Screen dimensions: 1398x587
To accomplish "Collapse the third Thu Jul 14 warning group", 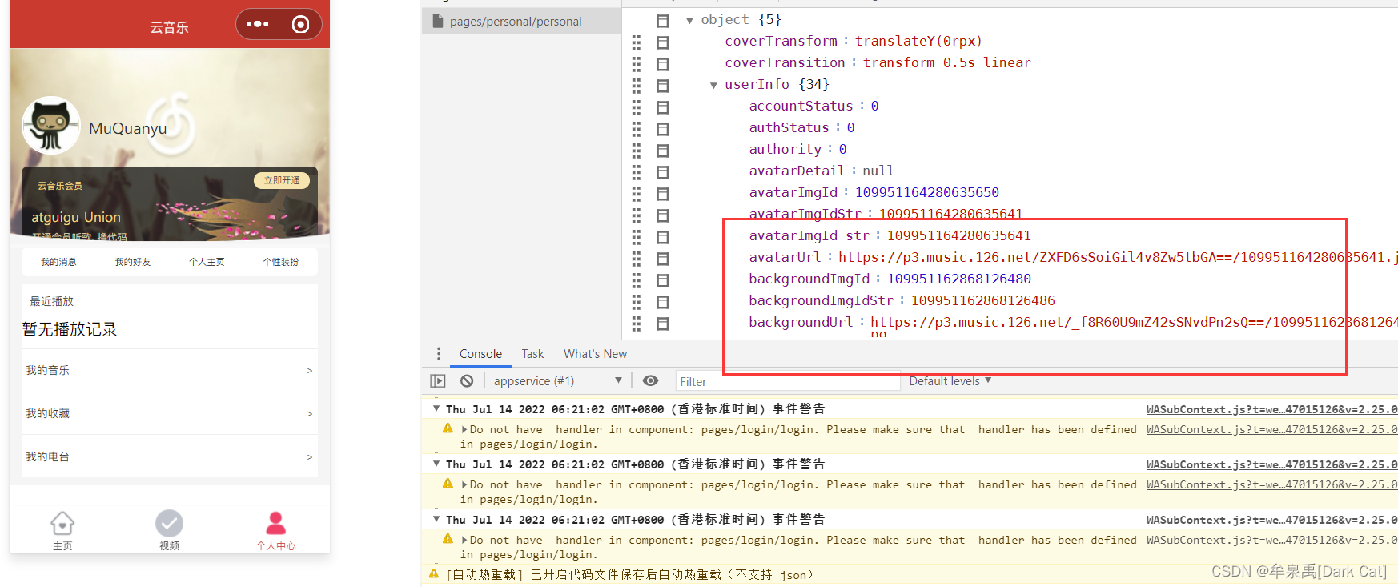I will coord(437,520).
